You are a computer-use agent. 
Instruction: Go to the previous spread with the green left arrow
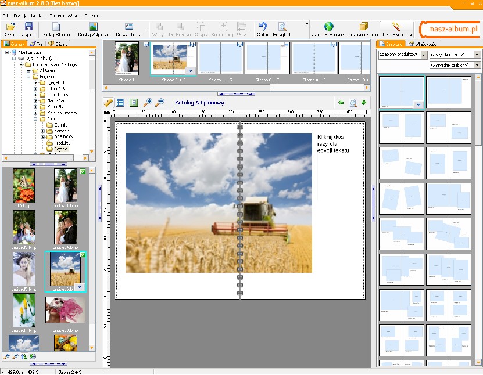coord(341,102)
